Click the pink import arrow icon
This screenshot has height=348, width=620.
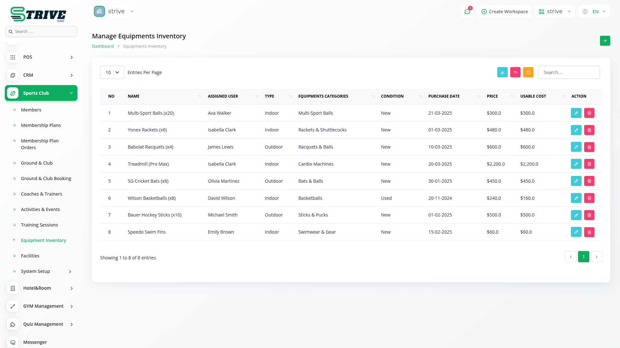coord(515,72)
